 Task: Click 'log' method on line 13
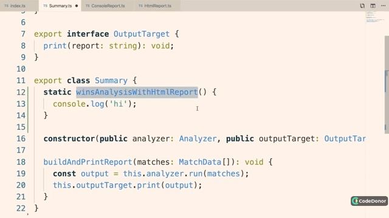[97, 104]
